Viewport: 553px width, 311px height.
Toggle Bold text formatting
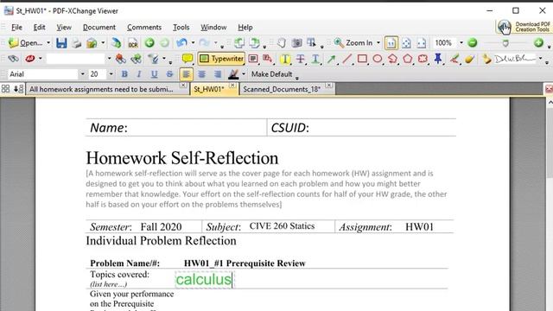pos(124,74)
